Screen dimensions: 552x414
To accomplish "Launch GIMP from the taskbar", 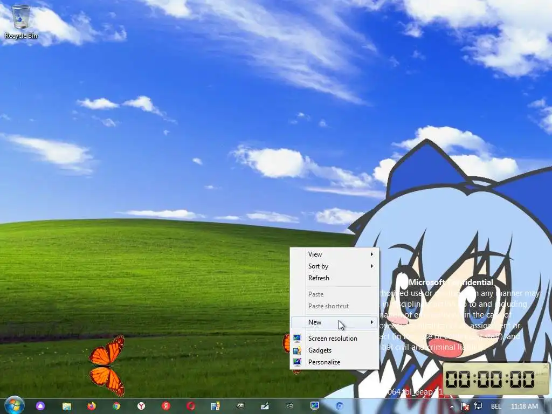I will tap(240, 406).
